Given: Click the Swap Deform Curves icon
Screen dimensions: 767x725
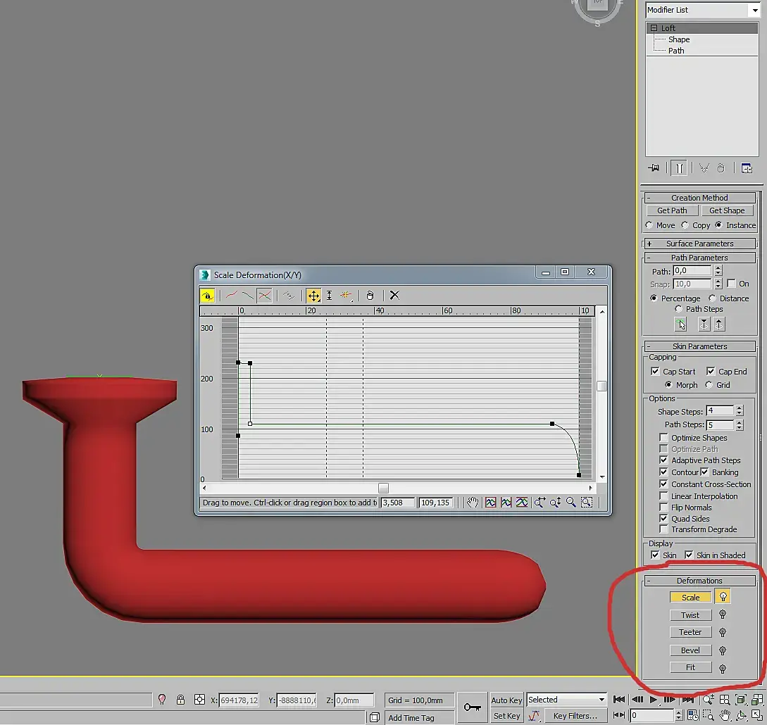Looking at the screenshot, I should pos(289,296).
